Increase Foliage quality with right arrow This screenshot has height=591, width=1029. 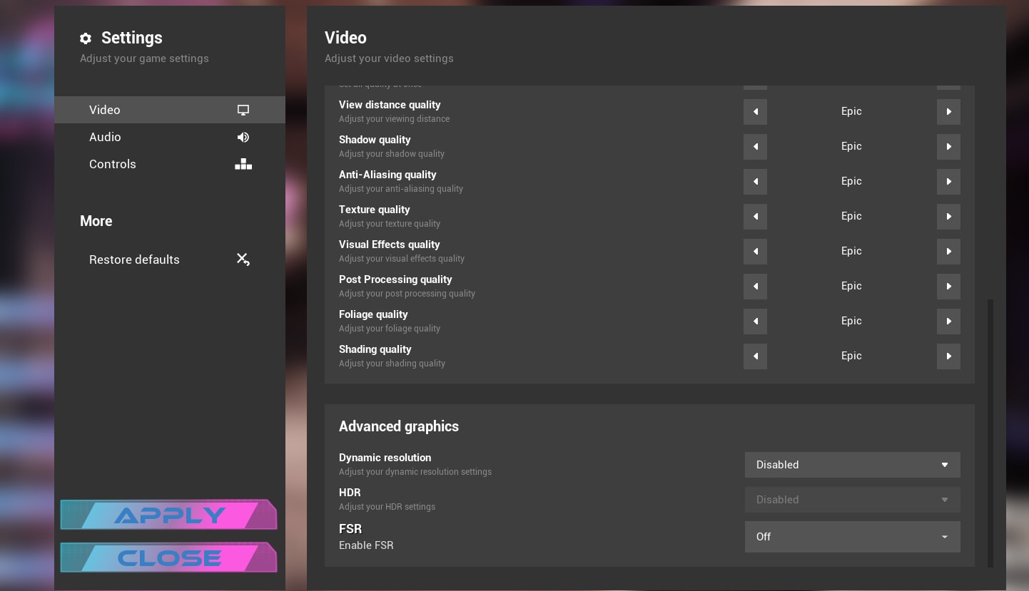pyautogui.click(x=948, y=321)
